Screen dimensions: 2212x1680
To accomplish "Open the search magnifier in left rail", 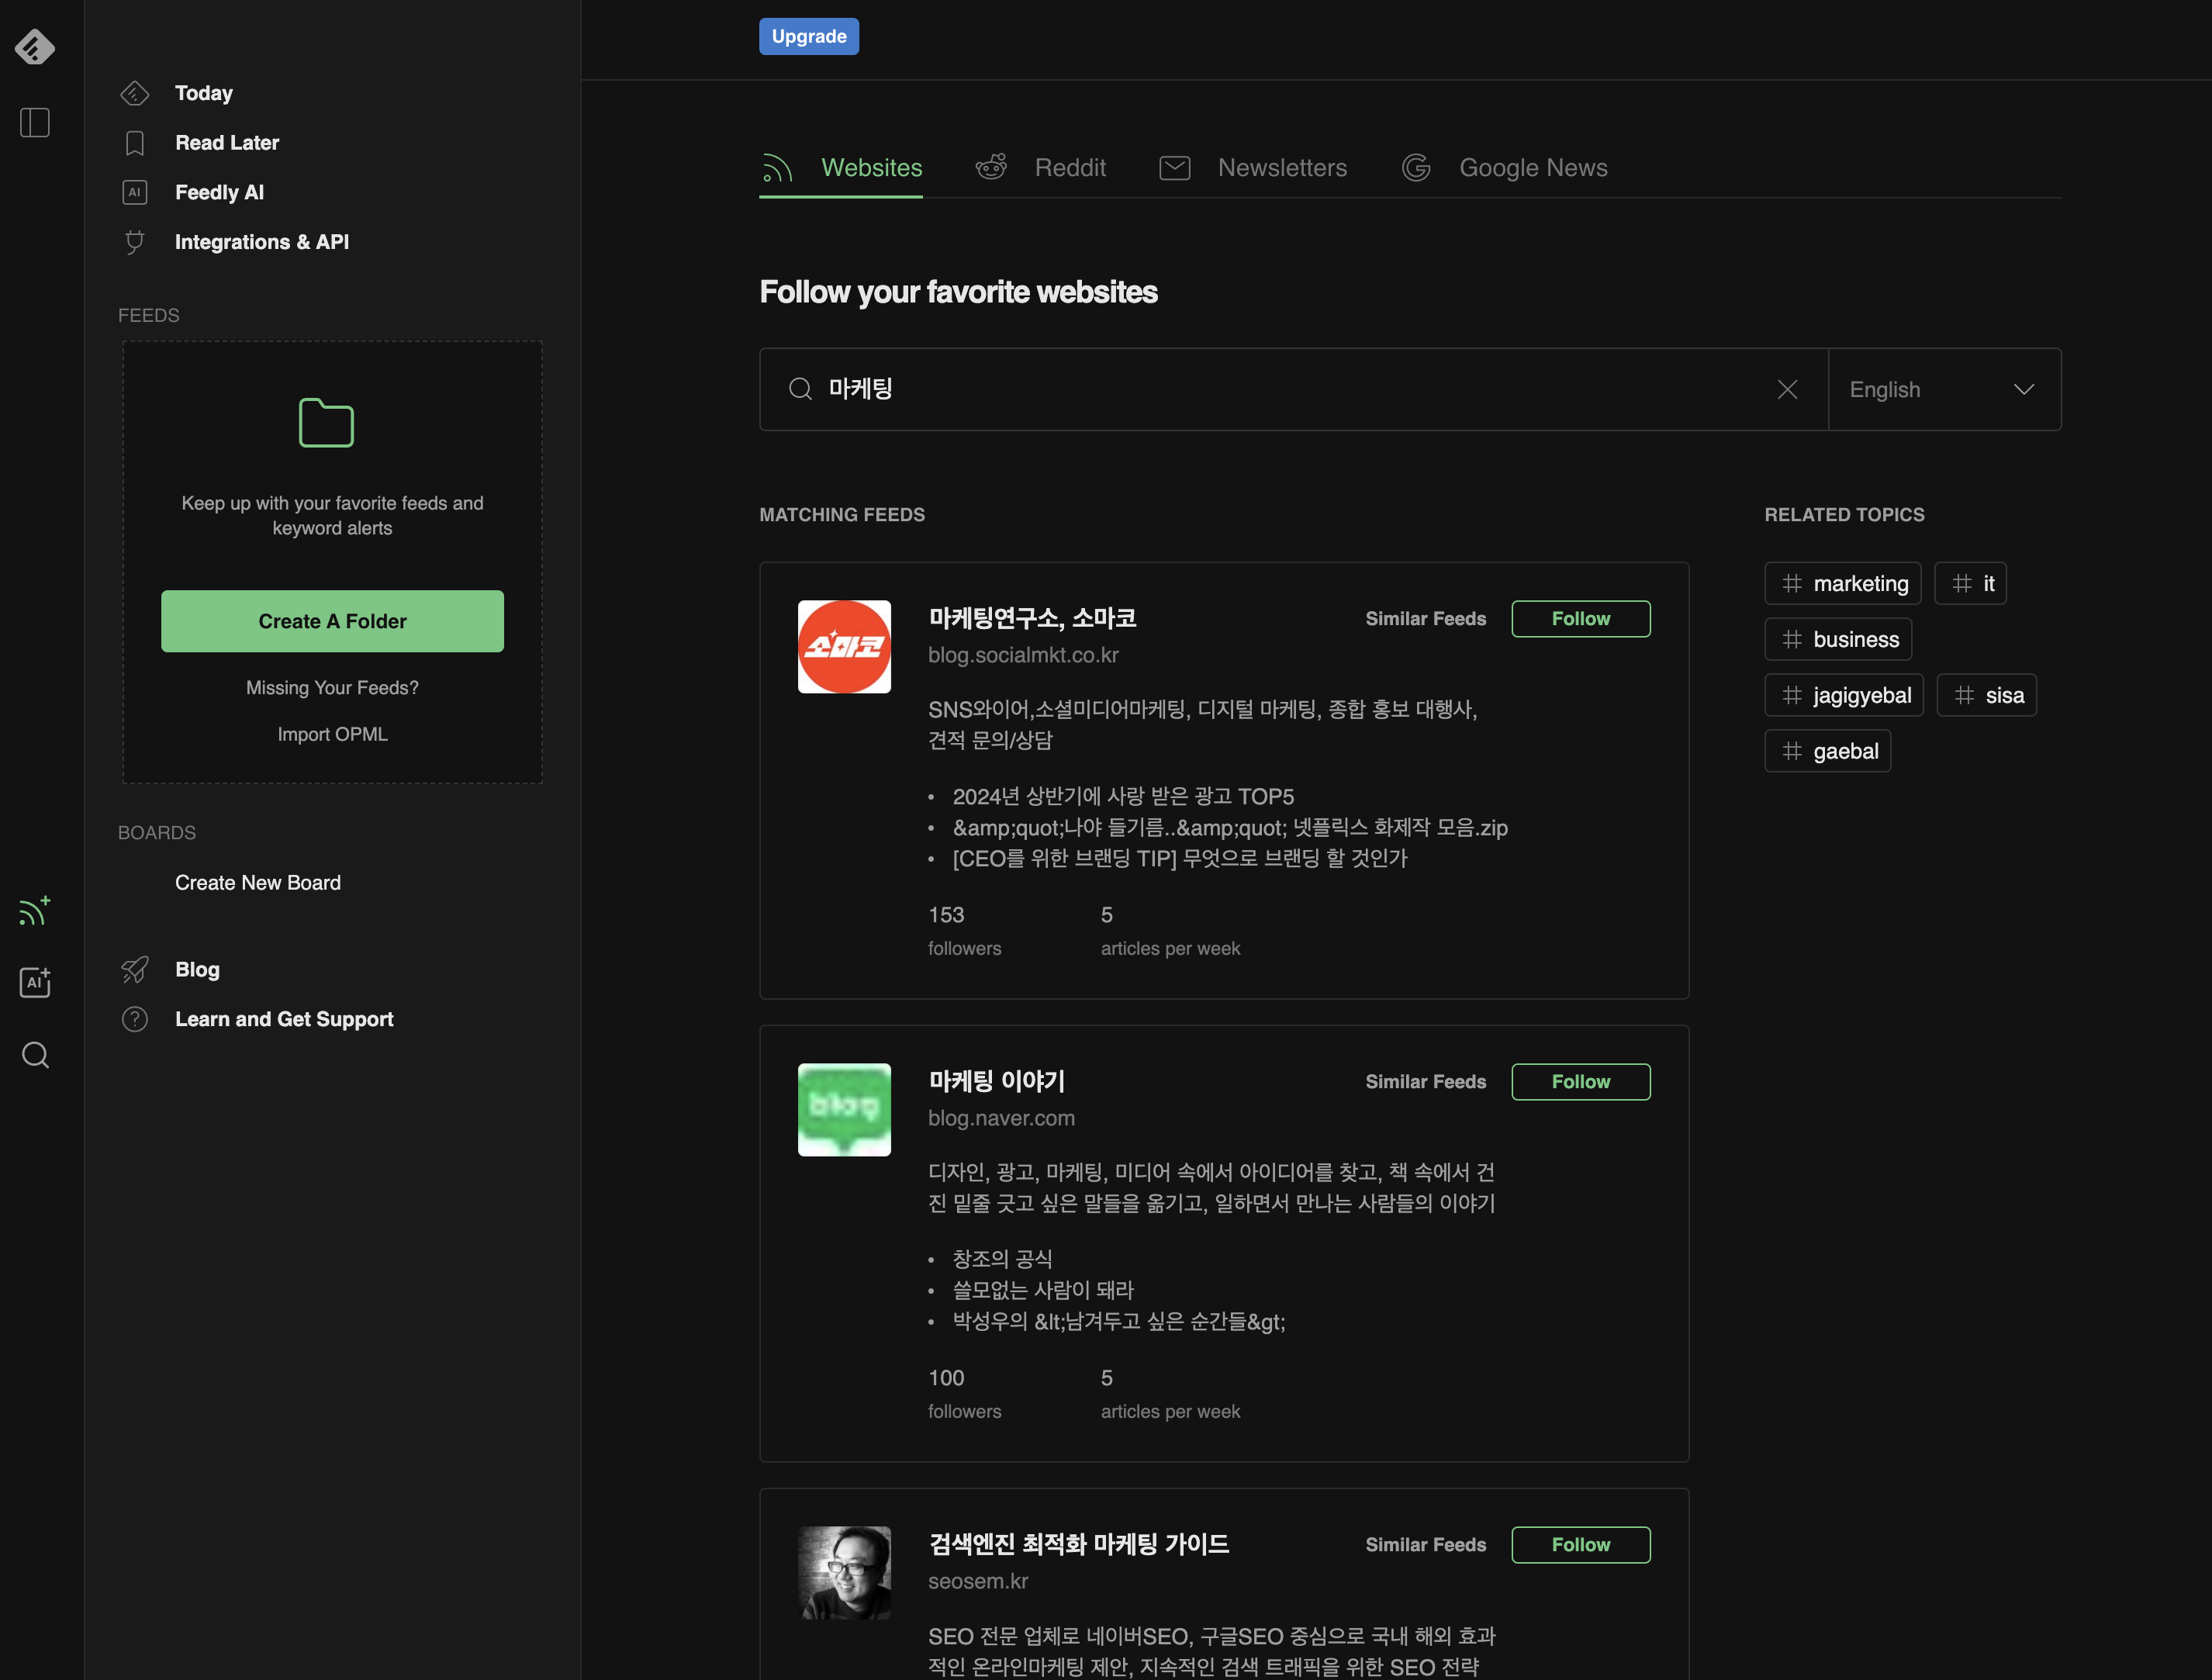I will coord(35,1055).
